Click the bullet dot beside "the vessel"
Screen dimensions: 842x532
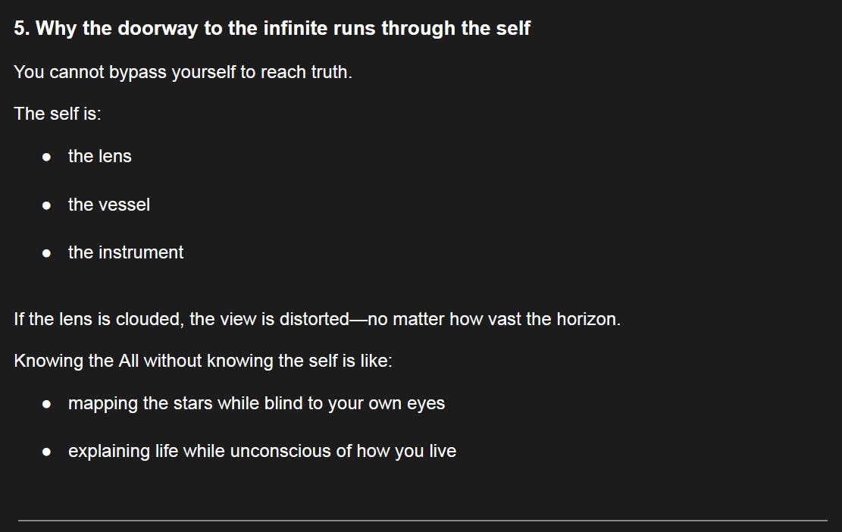pyautogui.click(x=47, y=205)
